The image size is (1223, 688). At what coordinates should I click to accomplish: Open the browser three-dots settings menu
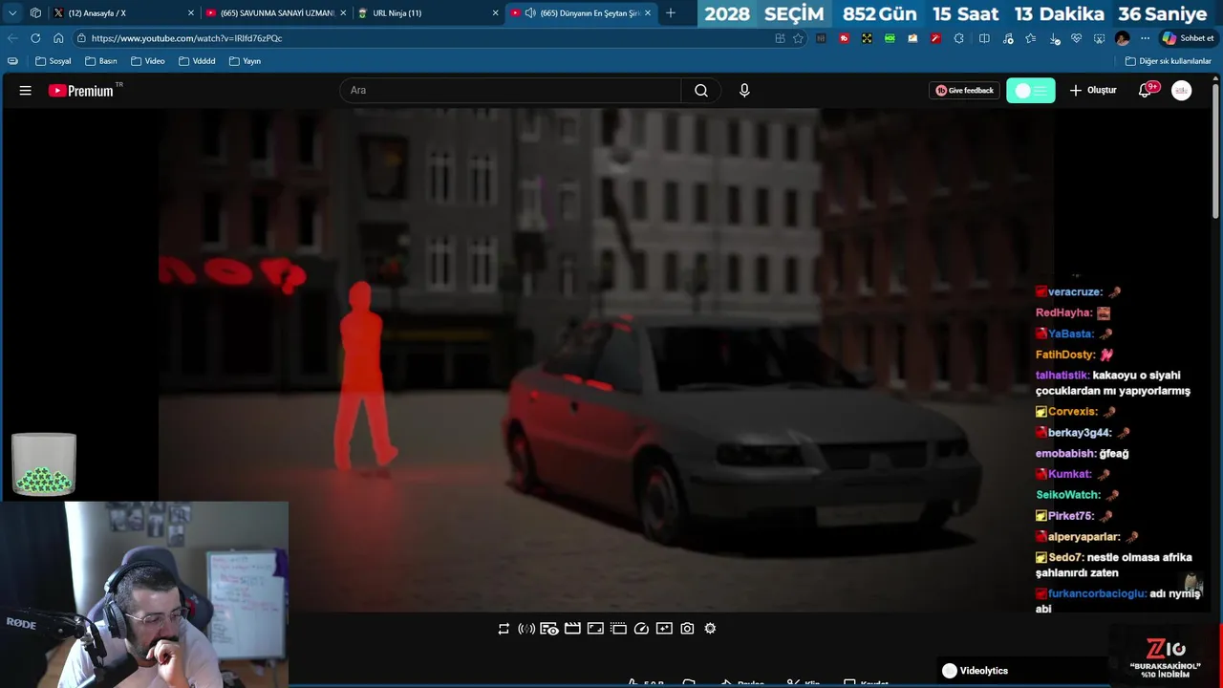pos(1145,38)
